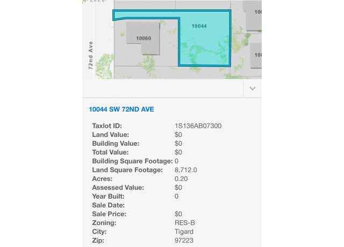Screen dimensions: 344x247
Task: Click the 72nd Ave street label
Action: pyautogui.click(x=90, y=55)
